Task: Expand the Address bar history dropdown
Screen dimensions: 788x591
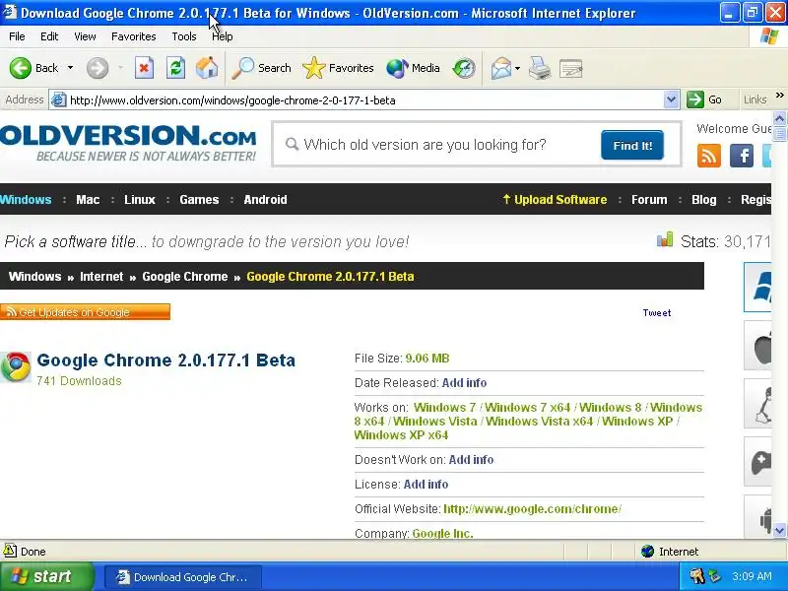Action: pos(671,99)
